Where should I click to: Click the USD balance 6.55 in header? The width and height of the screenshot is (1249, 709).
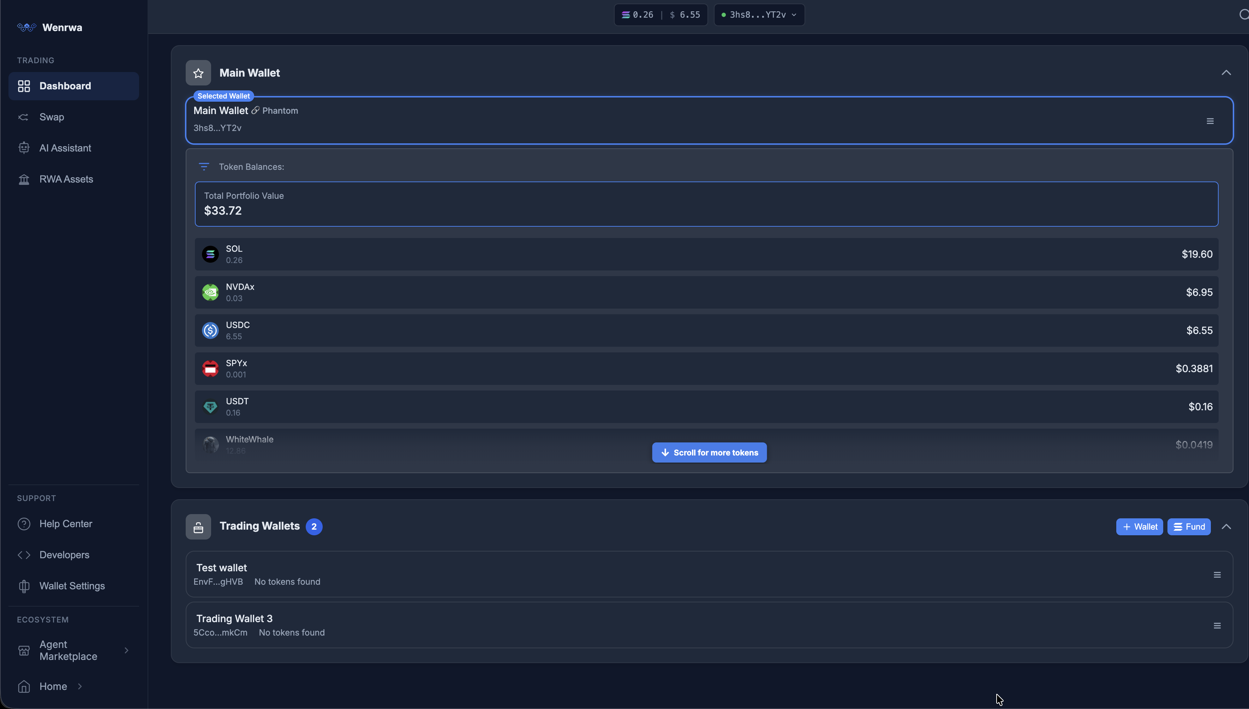click(x=685, y=14)
